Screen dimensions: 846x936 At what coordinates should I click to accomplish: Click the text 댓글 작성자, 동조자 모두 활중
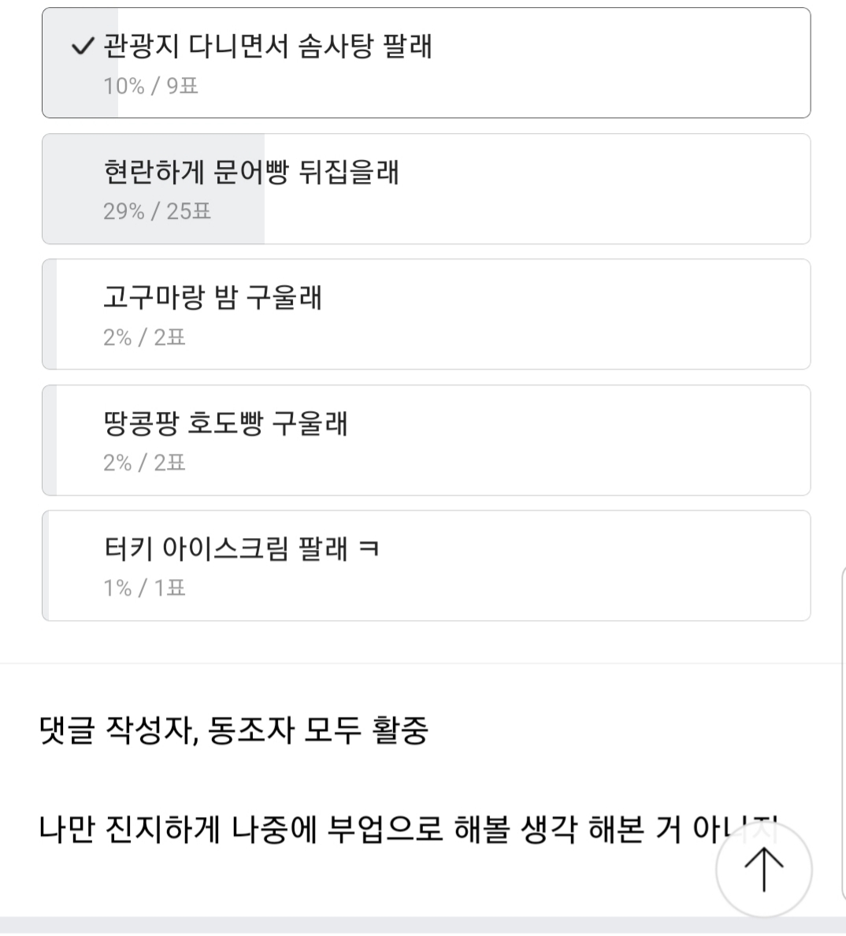coord(233,730)
